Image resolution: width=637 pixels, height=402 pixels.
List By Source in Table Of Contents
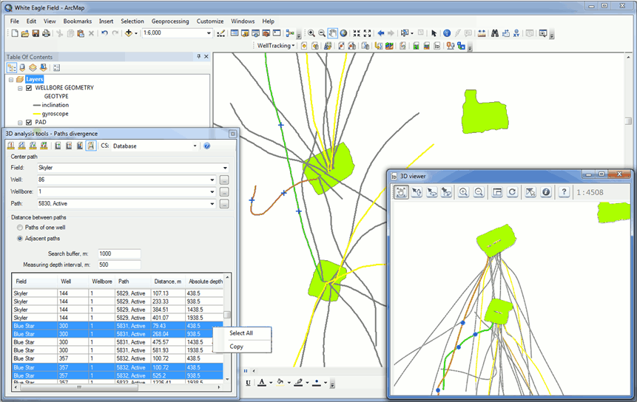click(22, 68)
